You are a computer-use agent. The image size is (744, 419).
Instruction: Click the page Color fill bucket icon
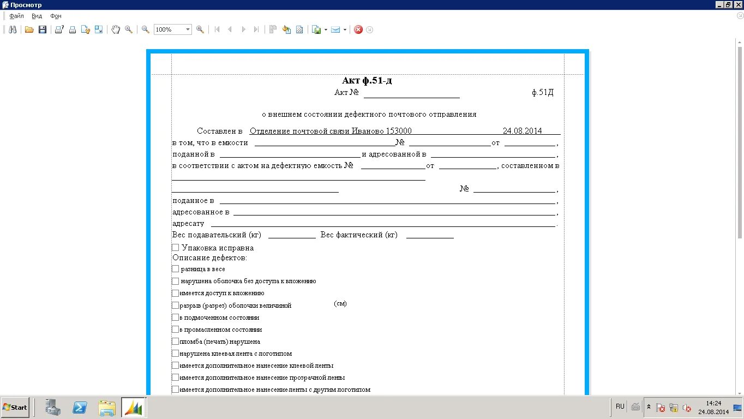[286, 29]
